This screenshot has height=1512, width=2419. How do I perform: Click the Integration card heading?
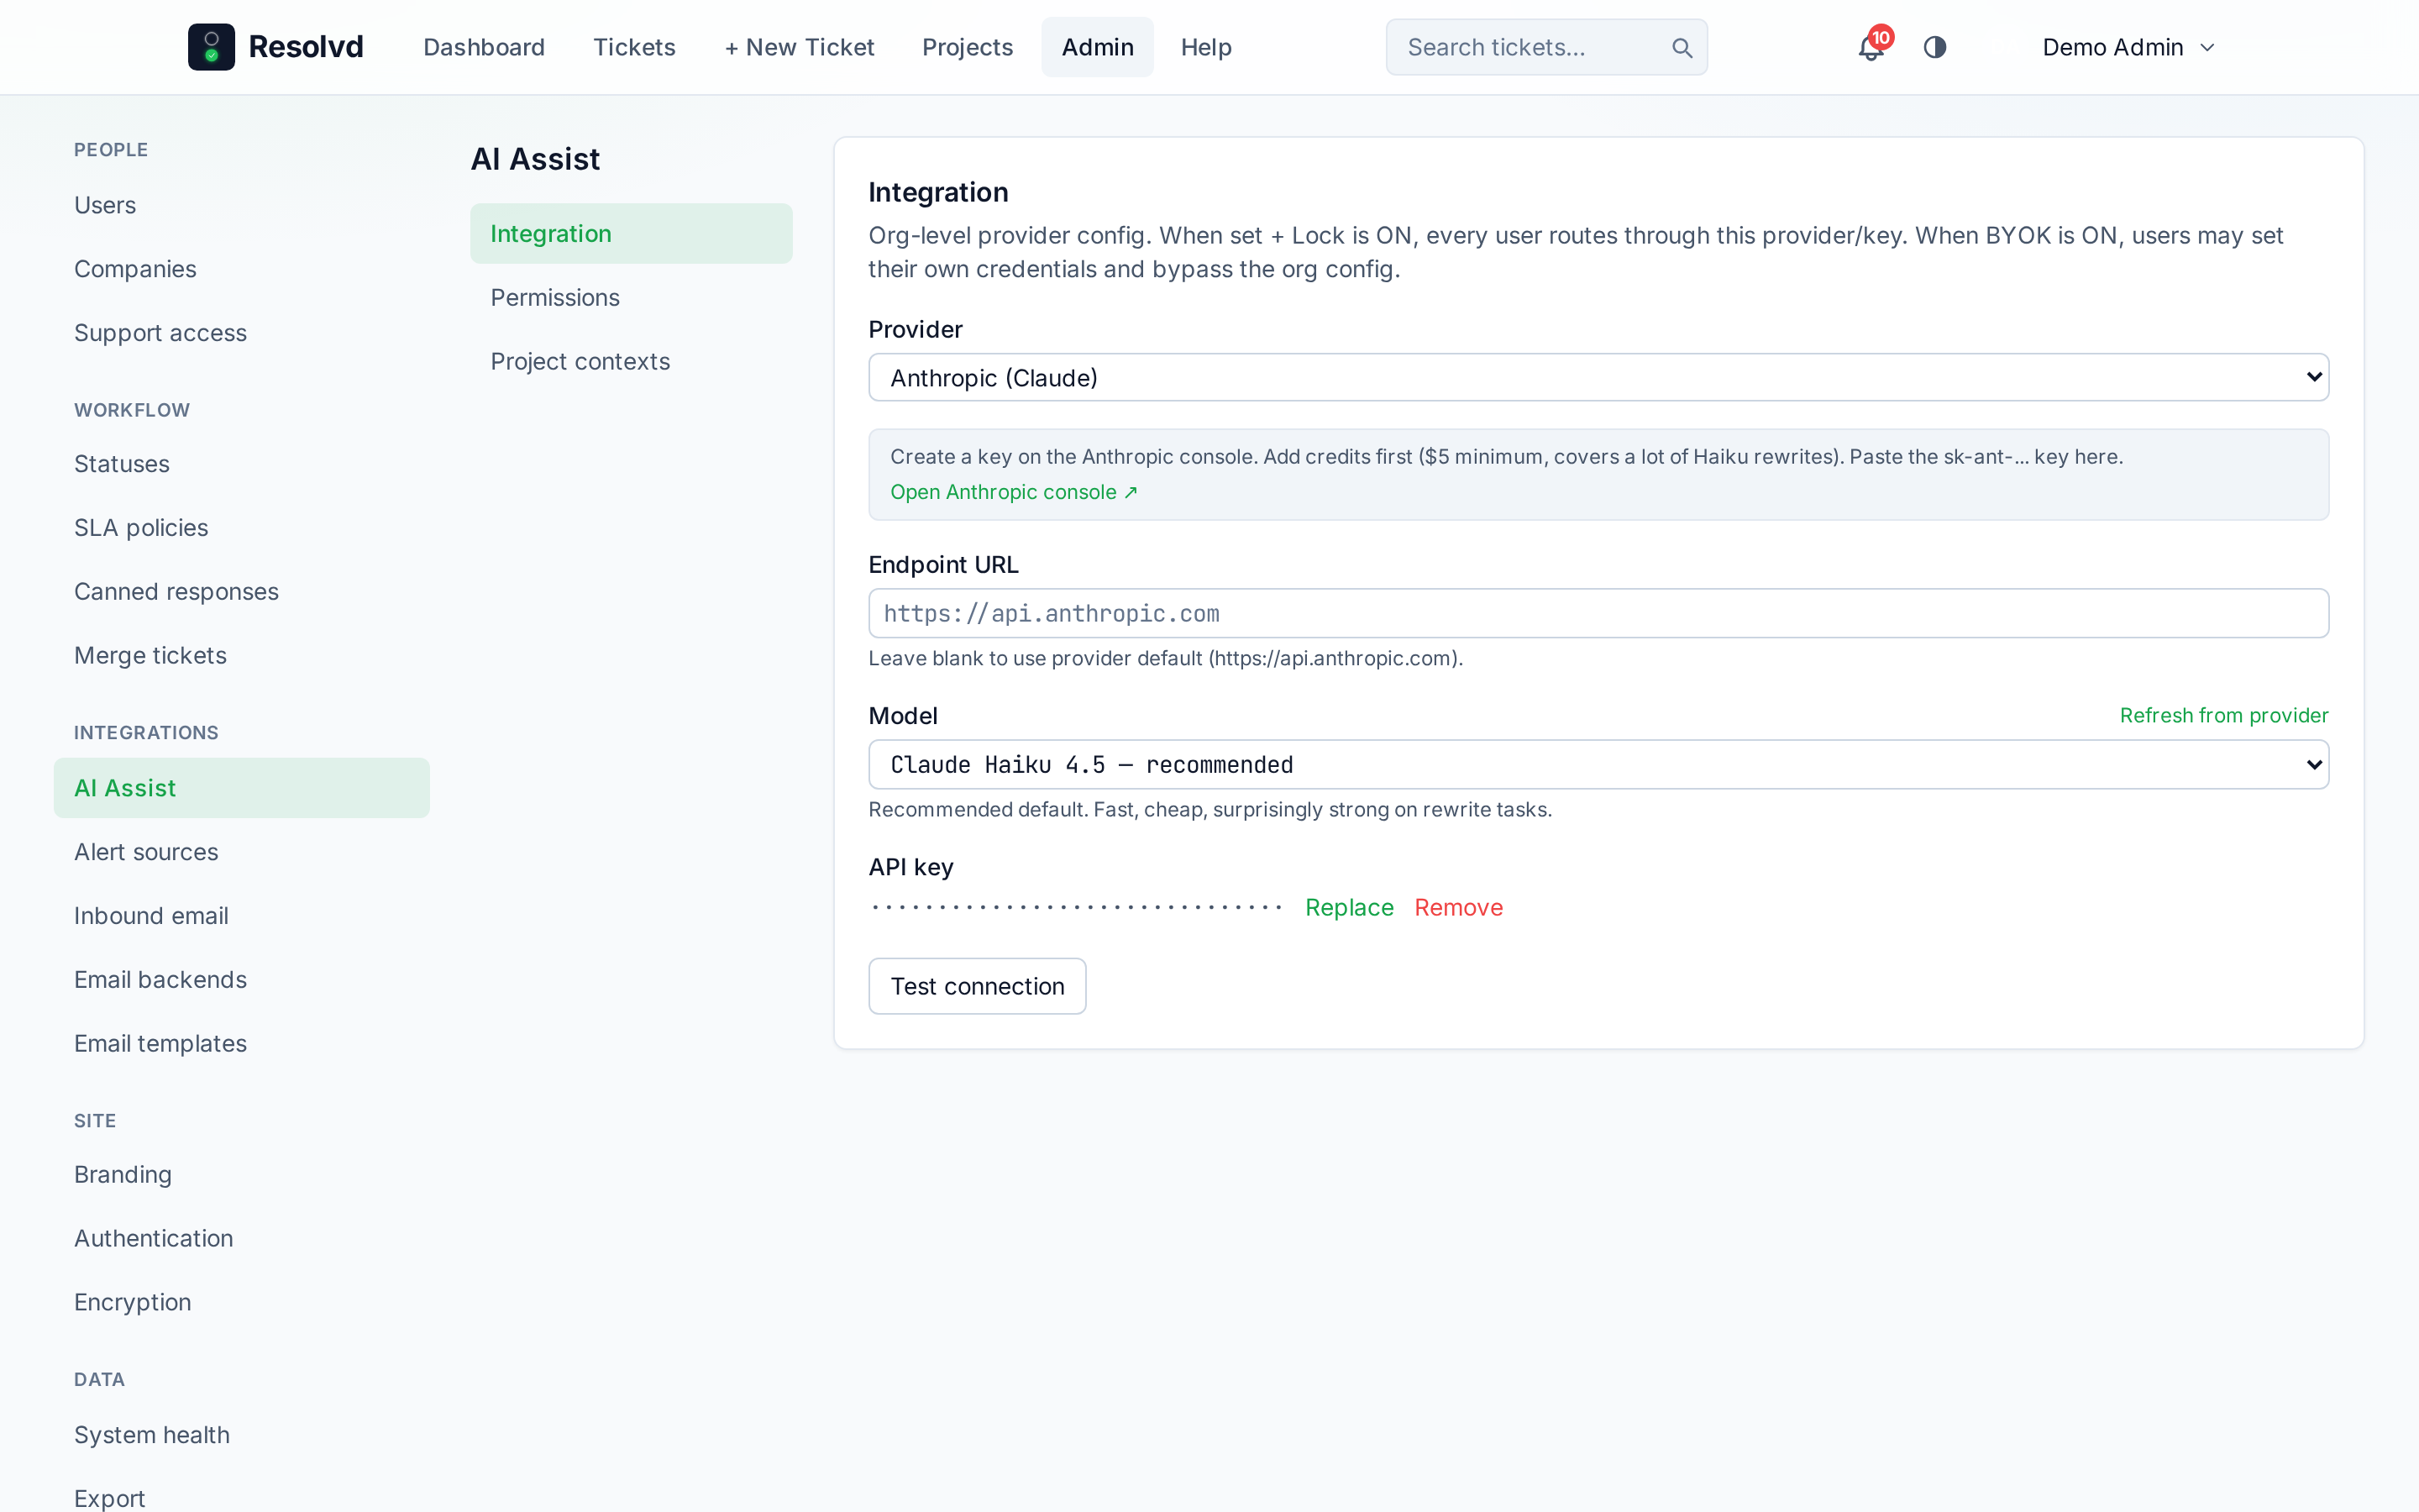click(x=937, y=192)
